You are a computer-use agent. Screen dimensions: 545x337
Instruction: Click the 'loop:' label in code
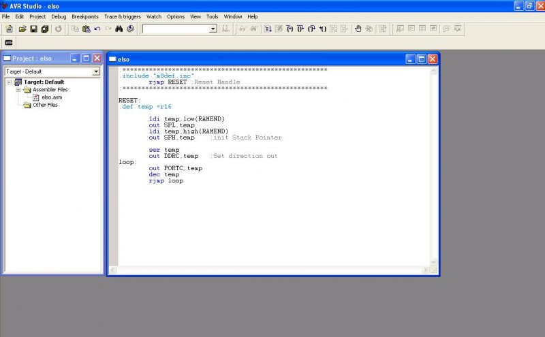pos(127,162)
